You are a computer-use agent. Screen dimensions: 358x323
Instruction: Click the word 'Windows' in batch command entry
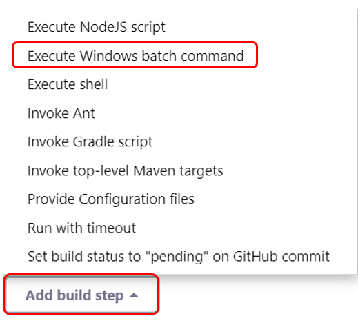[108, 56]
